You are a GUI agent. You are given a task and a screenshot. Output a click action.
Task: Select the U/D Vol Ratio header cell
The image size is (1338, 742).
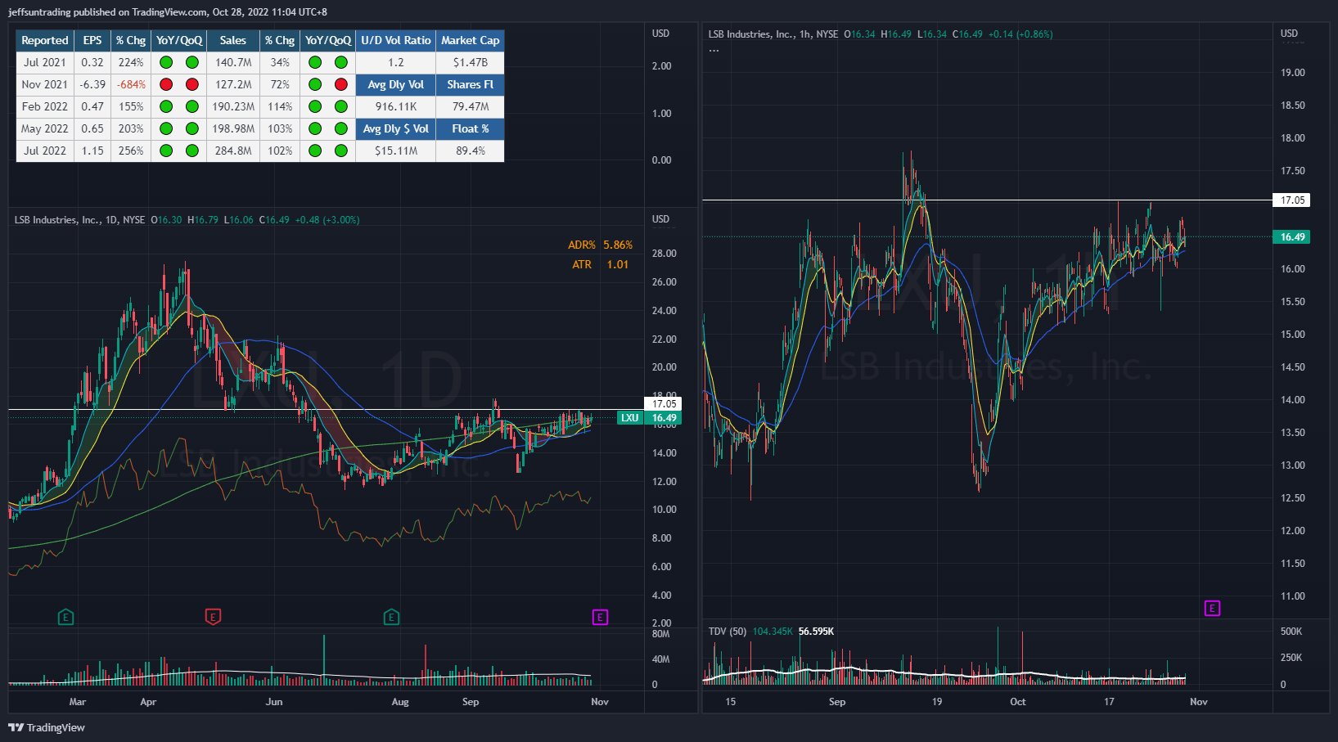pos(396,40)
